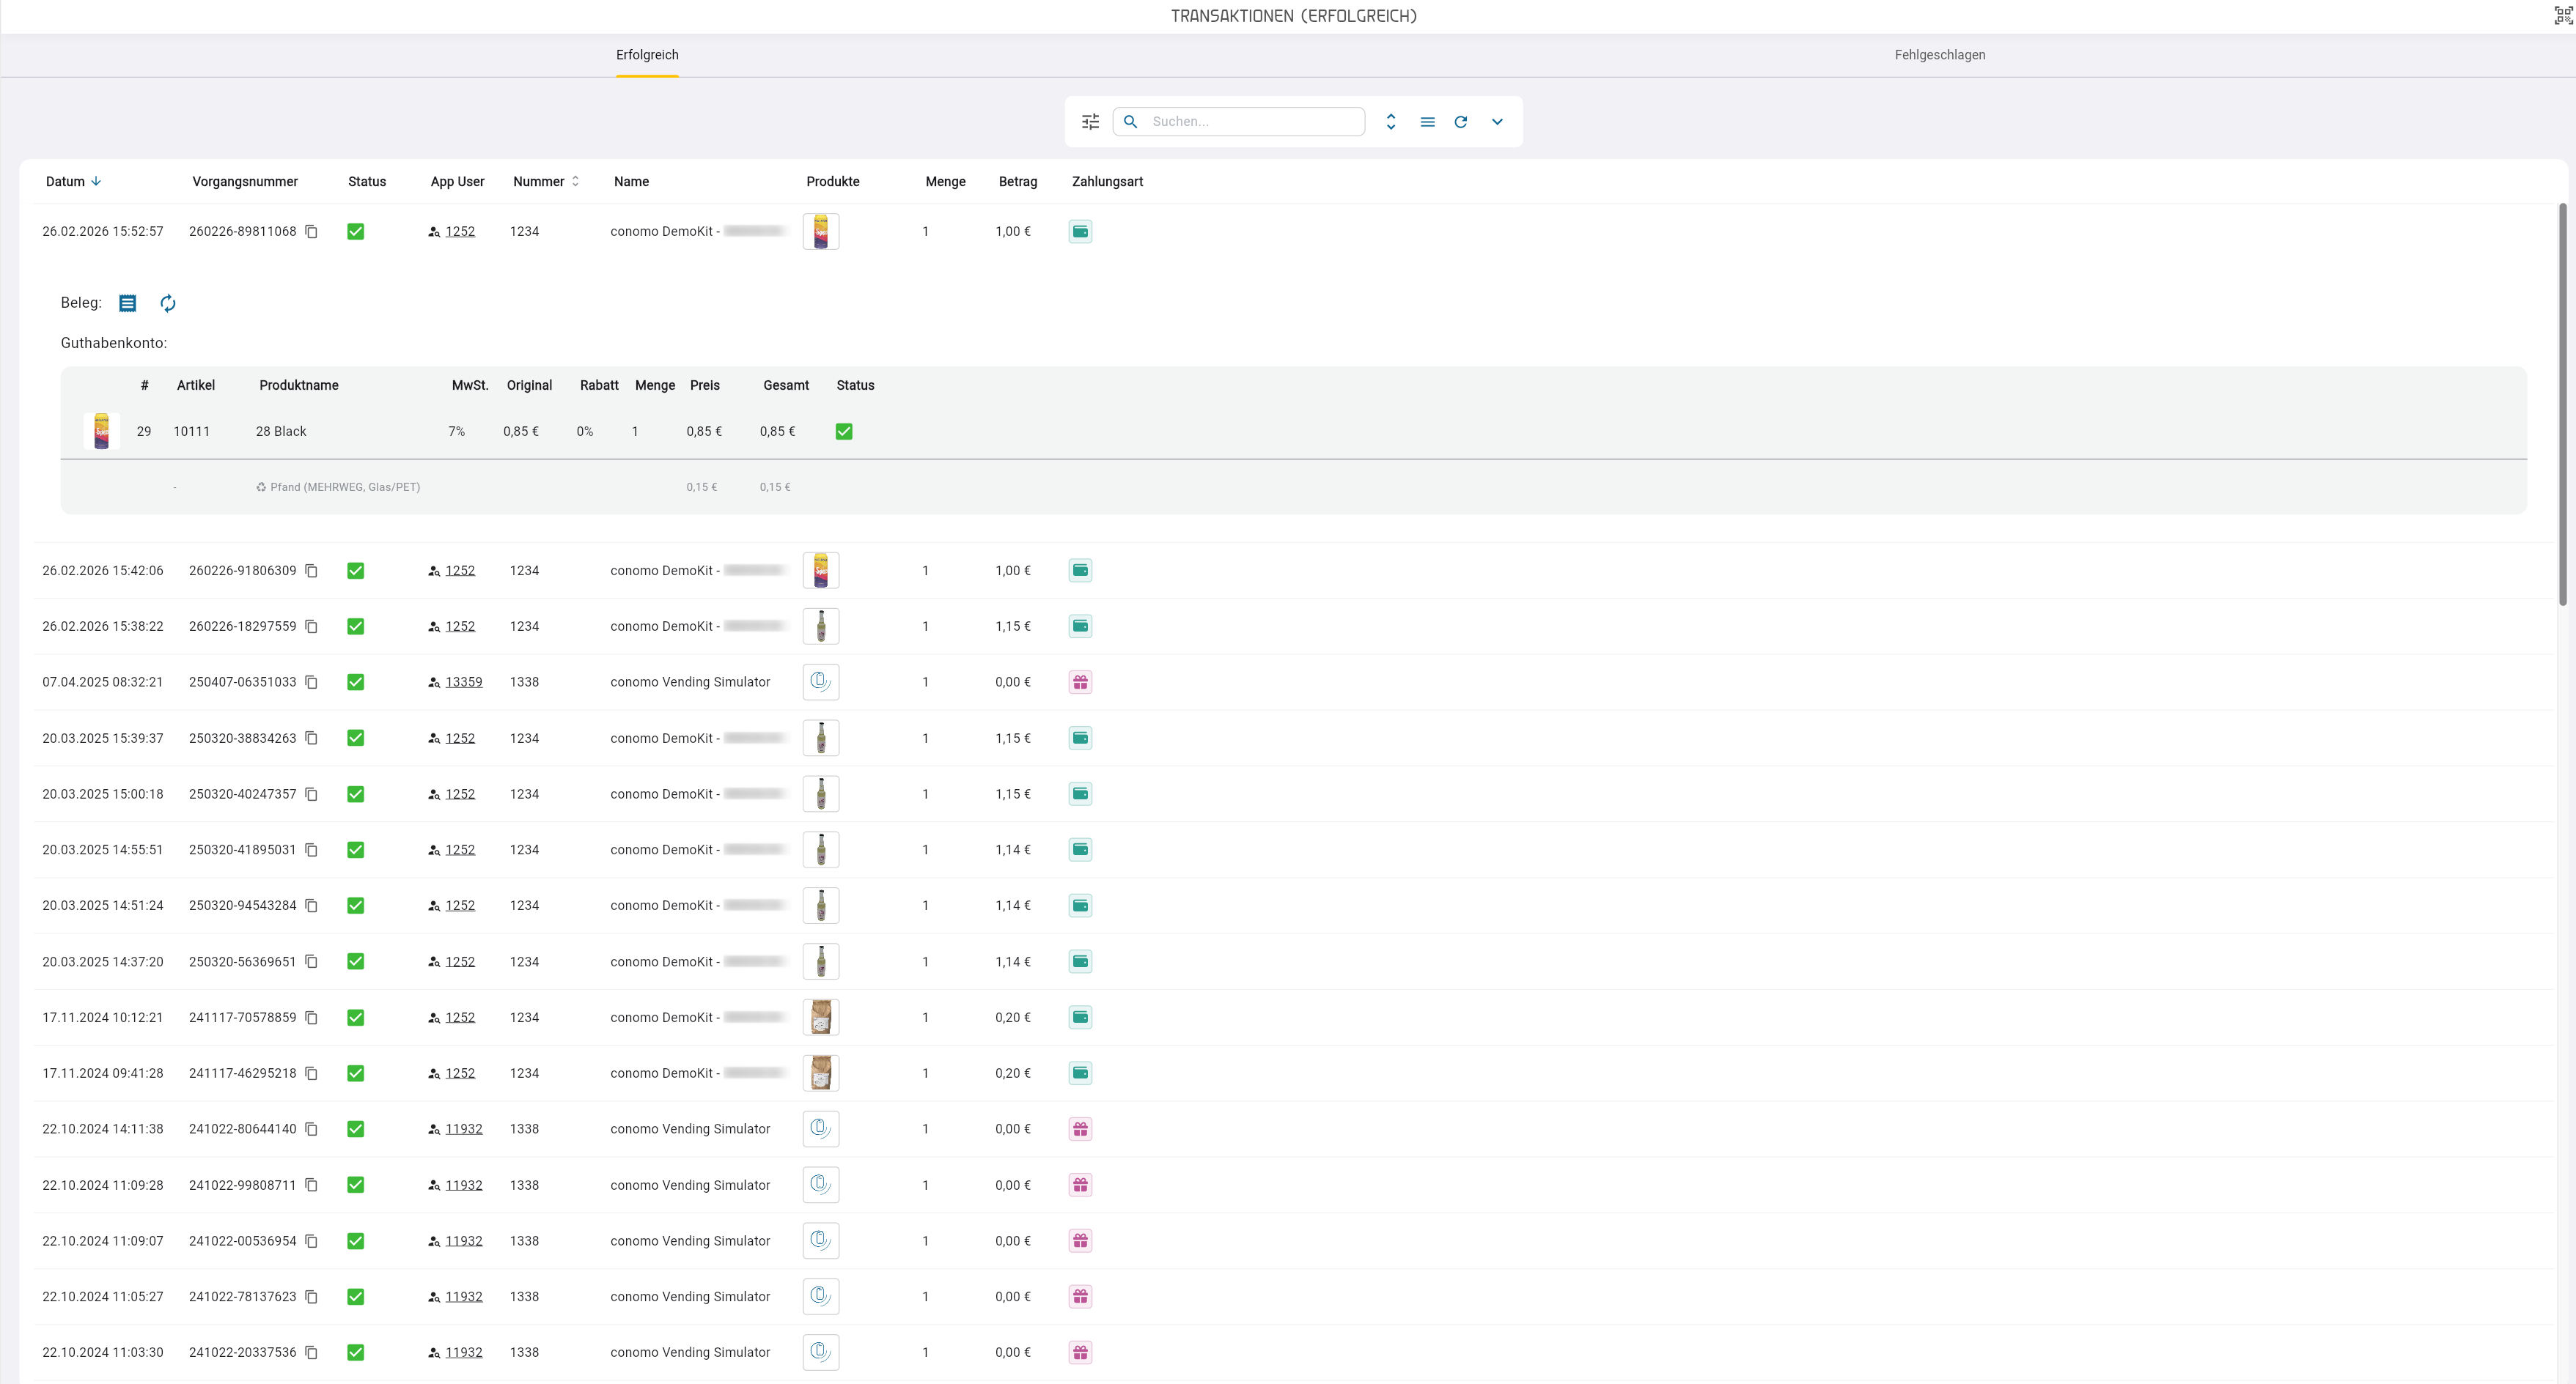
Task: Open app user 11932 link for 241022-80644140
Action: tap(463, 1129)
